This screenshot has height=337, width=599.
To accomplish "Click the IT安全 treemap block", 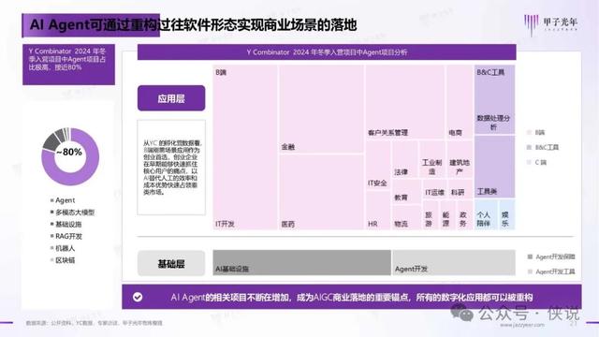I will point(378,165).
